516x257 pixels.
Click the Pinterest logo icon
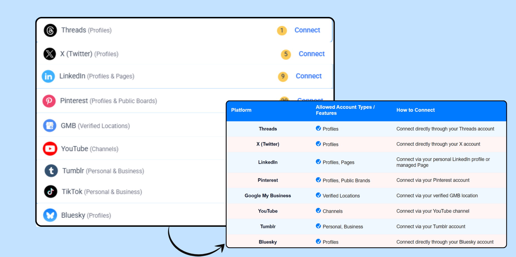pos(49,101)
